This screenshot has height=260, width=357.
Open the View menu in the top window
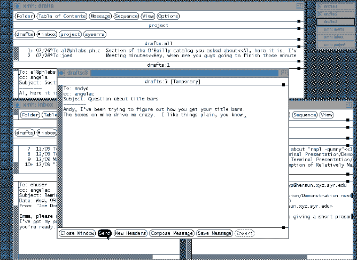(x=149, y=17)
